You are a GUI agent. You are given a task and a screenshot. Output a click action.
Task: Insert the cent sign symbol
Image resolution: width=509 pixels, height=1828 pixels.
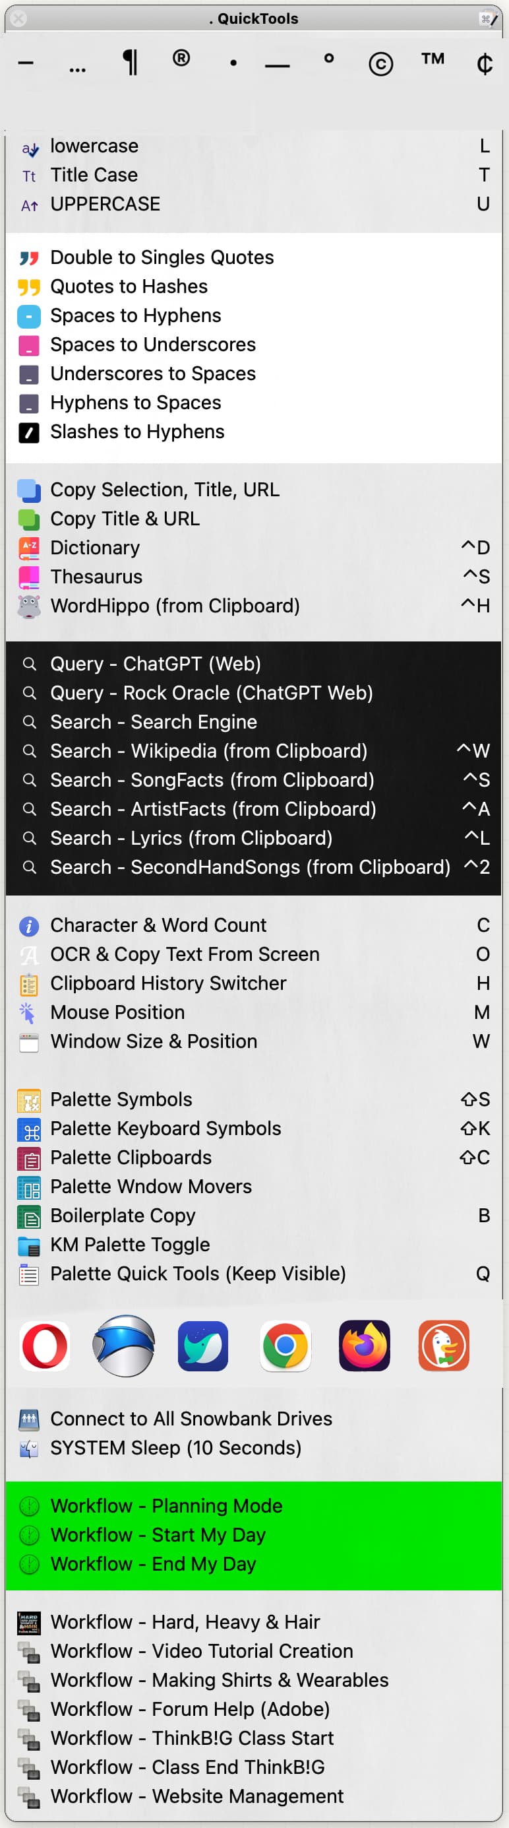(x=485, y=64)
